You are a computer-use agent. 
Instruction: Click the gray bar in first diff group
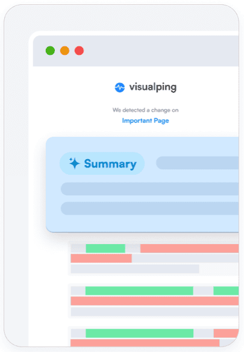pyautogui.click(x=135, y=269)
